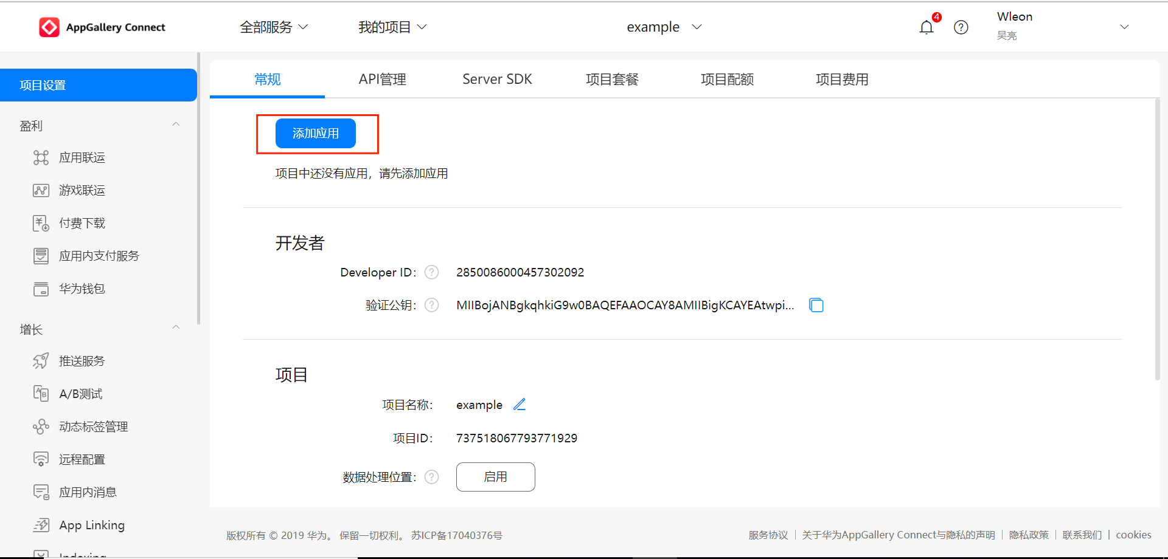Switch to the Server SDK tab
The height and width of the screenshot is (559, 1168).
497,80
